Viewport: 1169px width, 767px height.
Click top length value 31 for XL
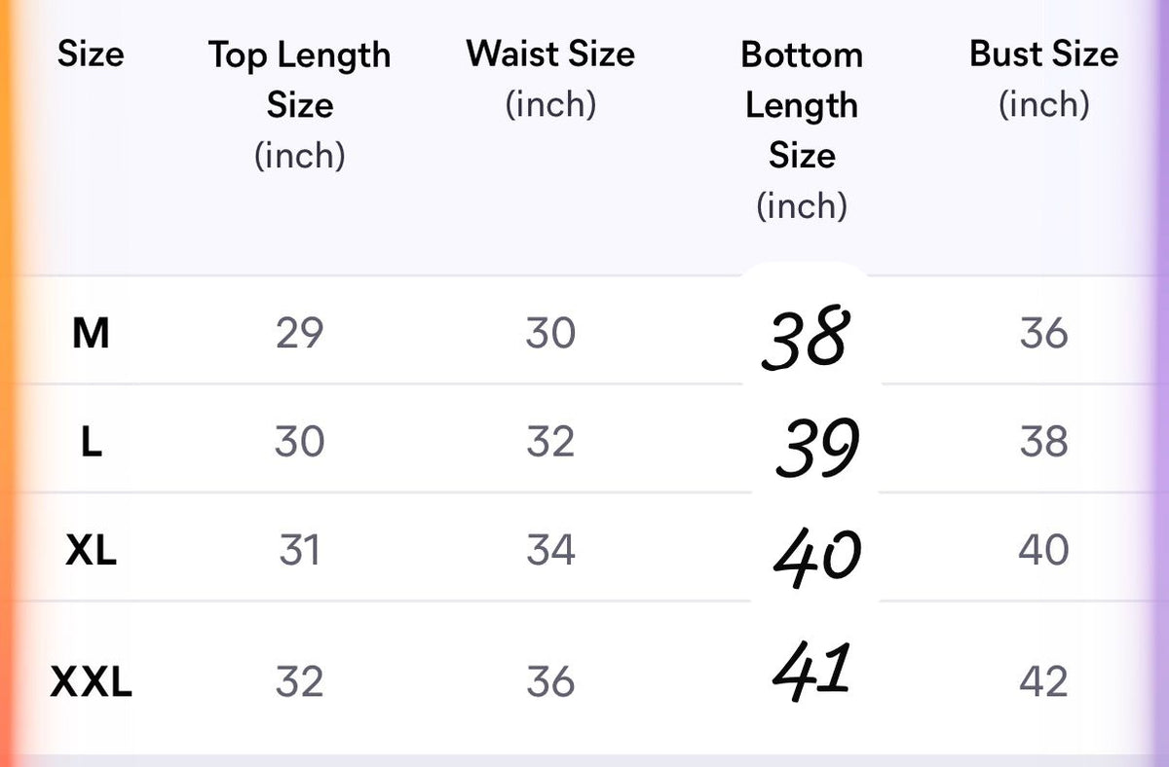click(299, 552)
